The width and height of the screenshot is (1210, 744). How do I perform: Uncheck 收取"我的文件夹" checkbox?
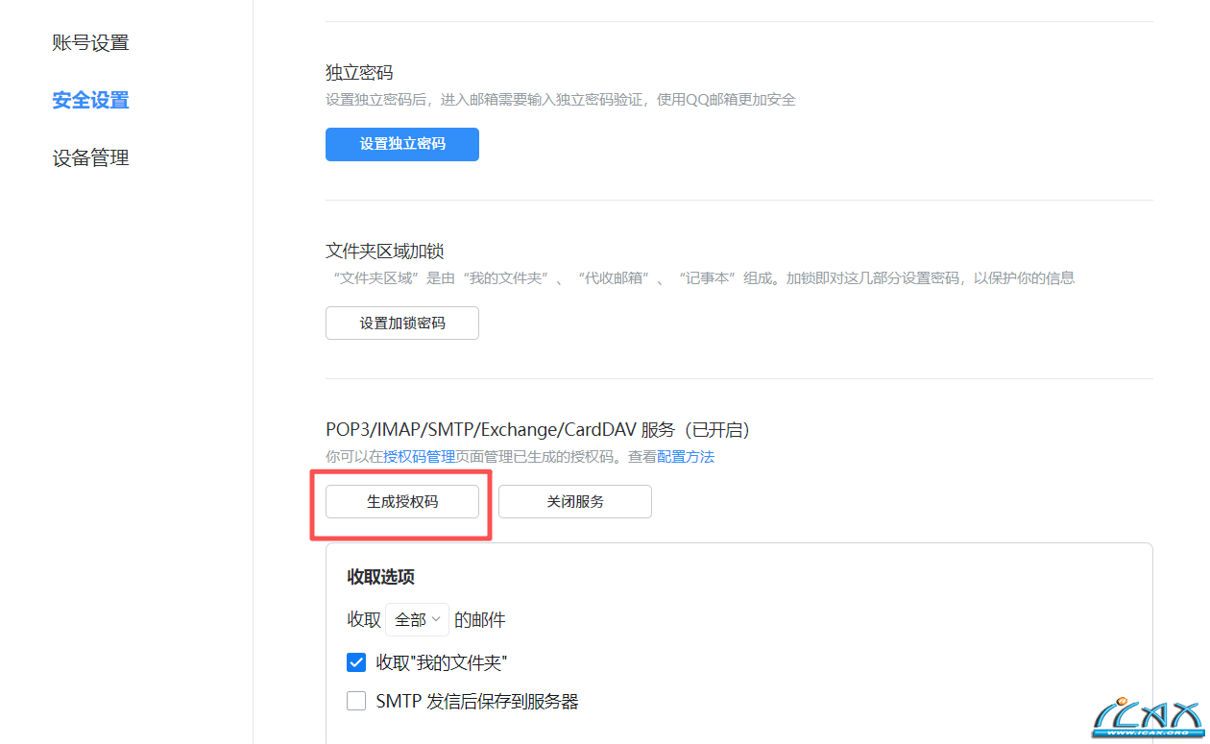(x=356, y=662)
